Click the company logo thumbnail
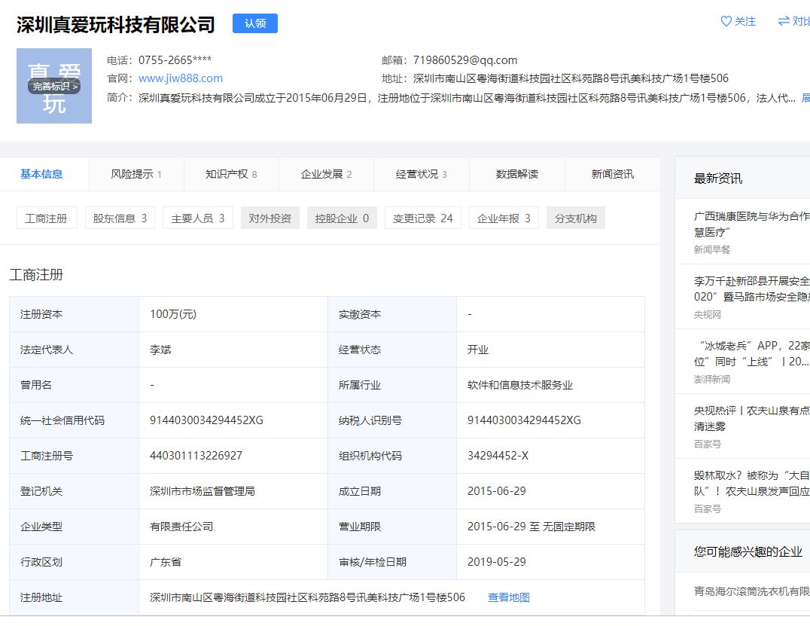The height and width of the screenshot is (626, 810). [x=54, y=86]
